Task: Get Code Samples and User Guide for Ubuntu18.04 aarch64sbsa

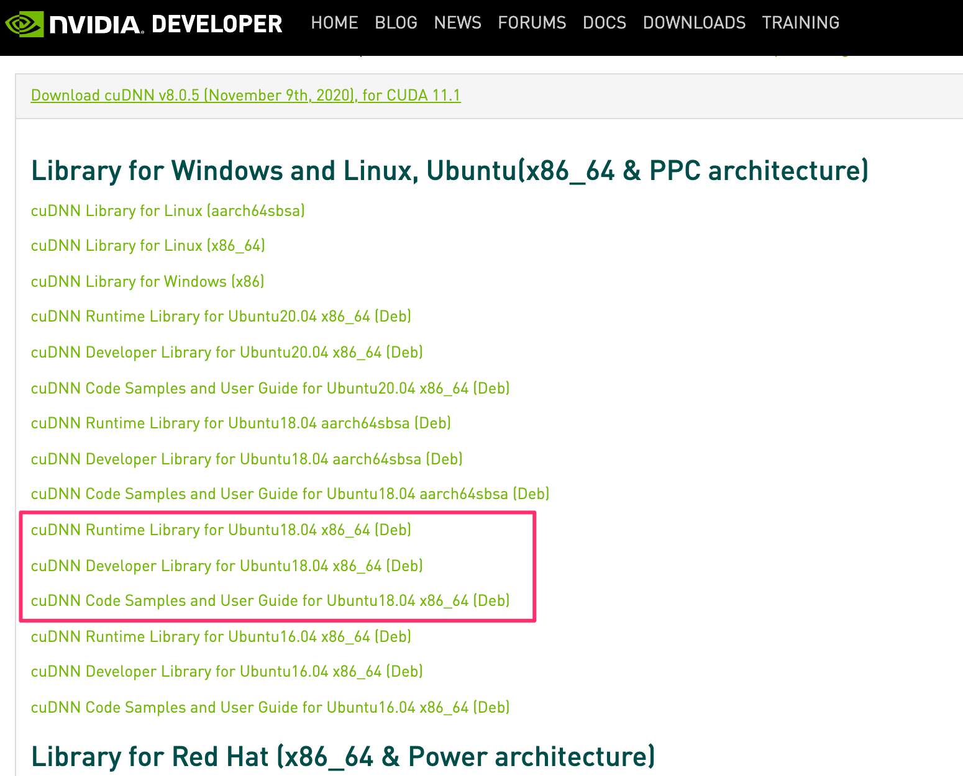Action: coord(290,494)
